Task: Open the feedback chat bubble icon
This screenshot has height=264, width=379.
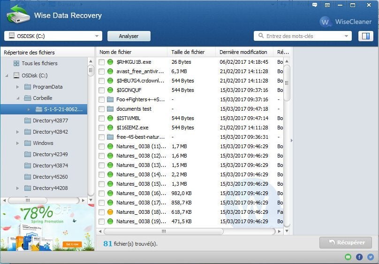Action: click(315, 5)
